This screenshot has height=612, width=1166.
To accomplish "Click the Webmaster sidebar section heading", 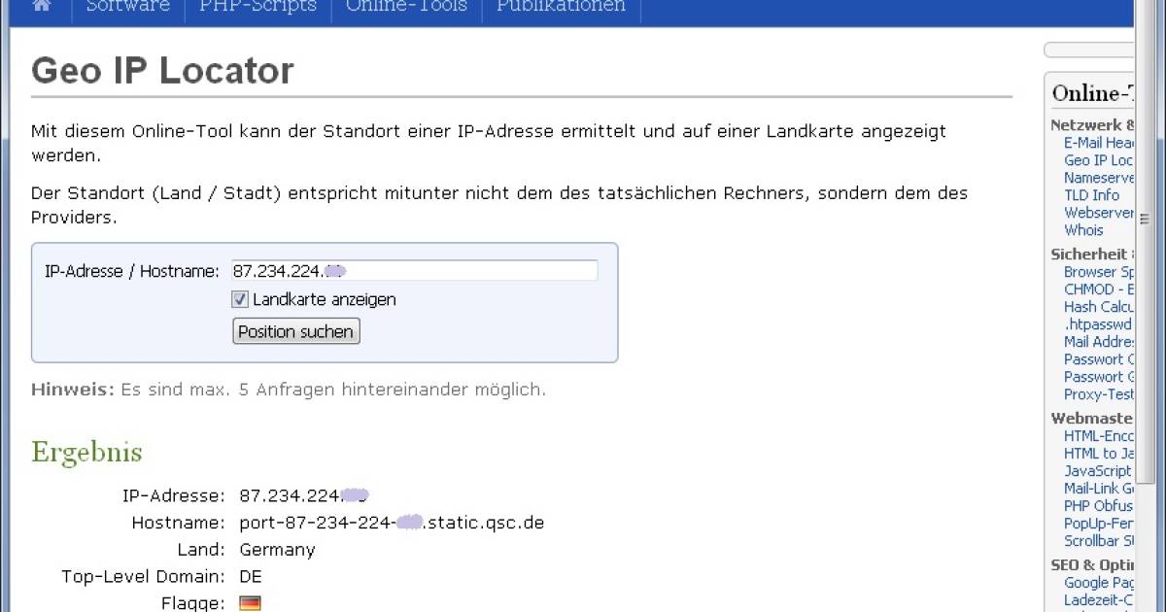I will coord(1092,419).
